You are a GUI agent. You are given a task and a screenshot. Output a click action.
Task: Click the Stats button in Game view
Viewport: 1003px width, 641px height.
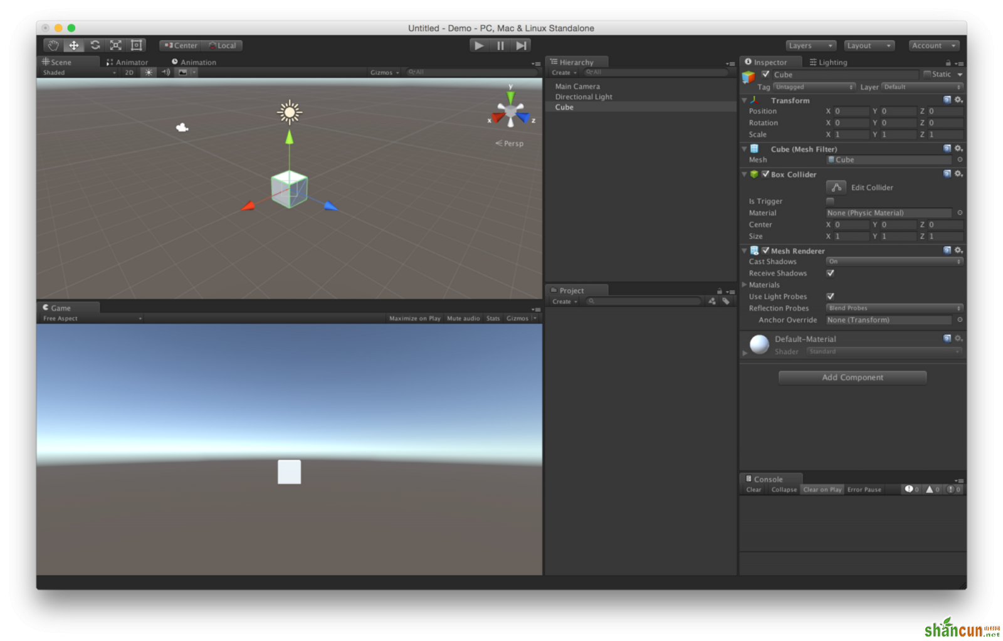click(x=493, y=318)
